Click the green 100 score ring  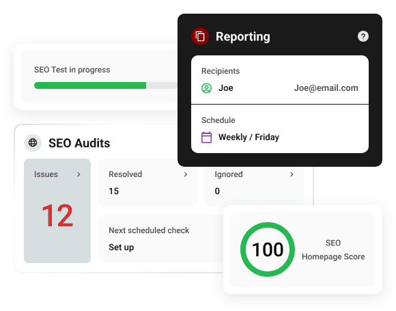(x=268, y=249)
